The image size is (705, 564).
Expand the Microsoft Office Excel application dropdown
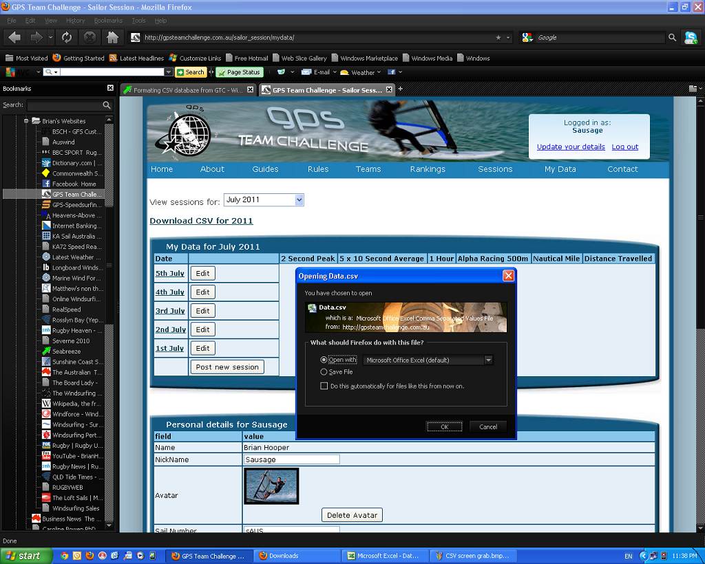click(488, 360)
